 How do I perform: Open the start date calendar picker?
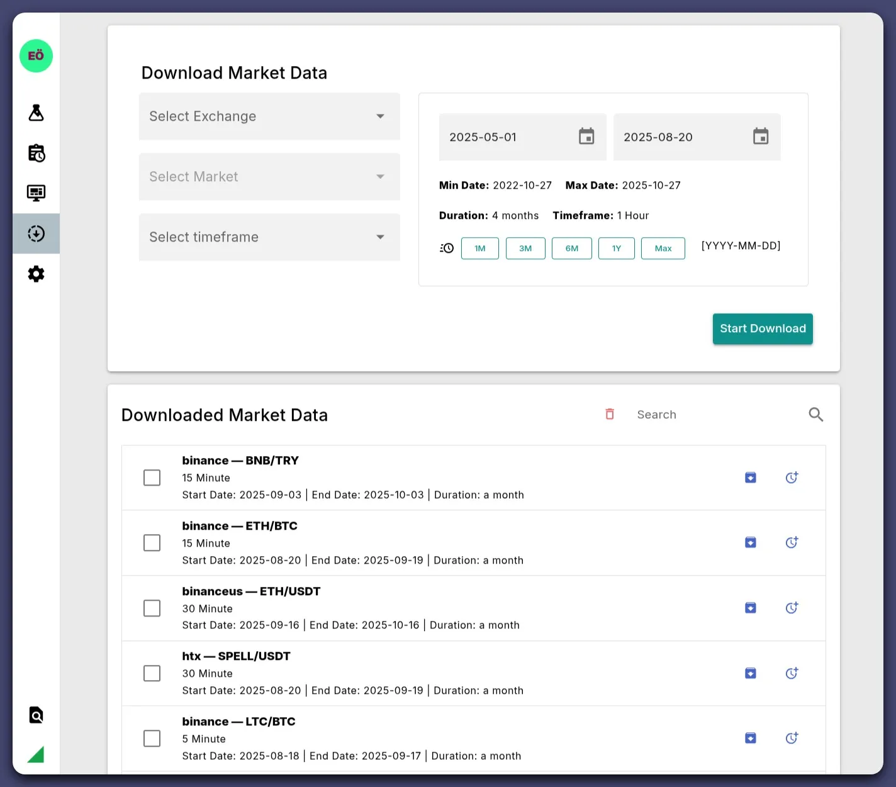pos(586,137)
